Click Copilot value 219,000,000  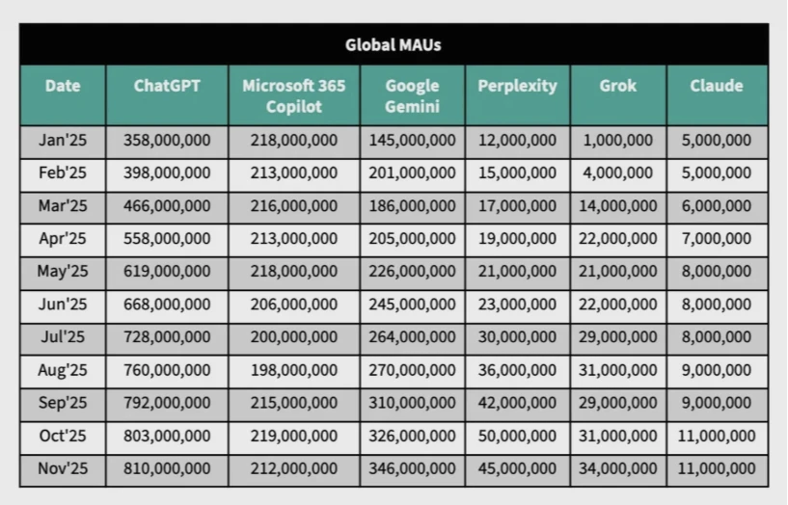click(294, 436)
